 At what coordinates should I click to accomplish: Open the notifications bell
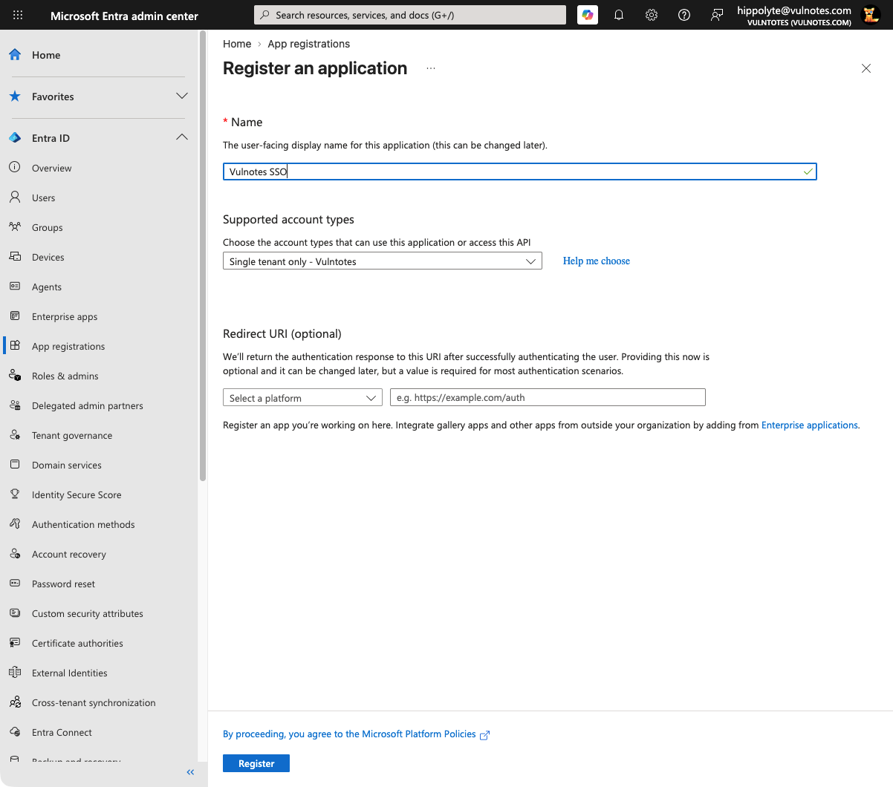(619, 15)
